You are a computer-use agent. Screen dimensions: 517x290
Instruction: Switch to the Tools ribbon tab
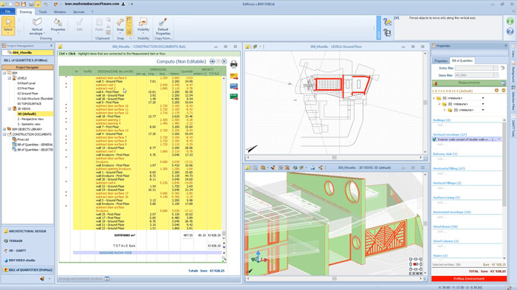43,12
